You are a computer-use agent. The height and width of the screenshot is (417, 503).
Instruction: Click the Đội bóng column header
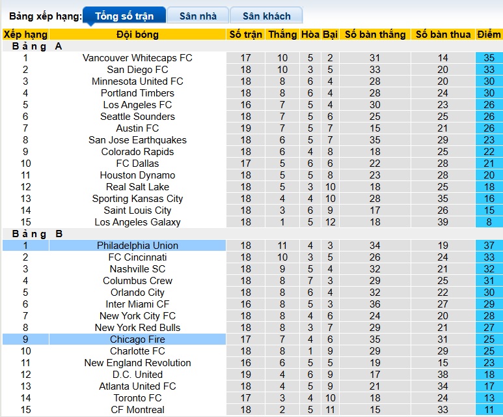point(137,35)
